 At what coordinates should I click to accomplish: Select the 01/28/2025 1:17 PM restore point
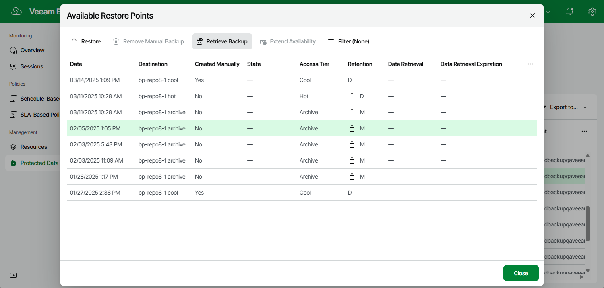[x=302, y=177]
